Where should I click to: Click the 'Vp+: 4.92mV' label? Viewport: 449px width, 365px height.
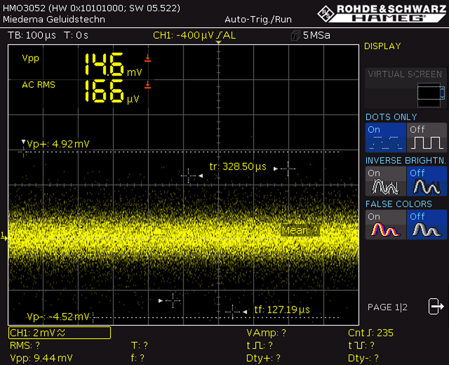pyautogui.click(x=58, y=144)
